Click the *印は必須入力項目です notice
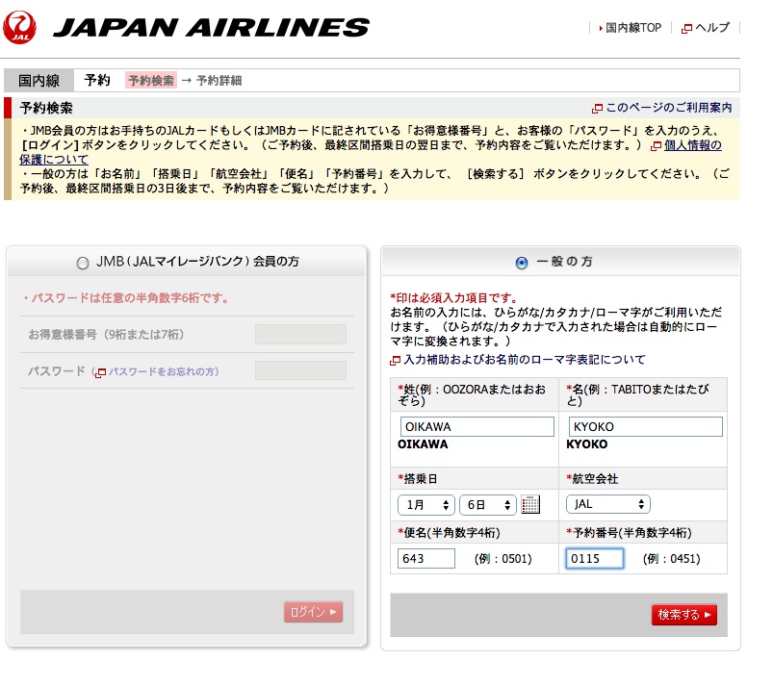773x685 pixels. point(454,298)
